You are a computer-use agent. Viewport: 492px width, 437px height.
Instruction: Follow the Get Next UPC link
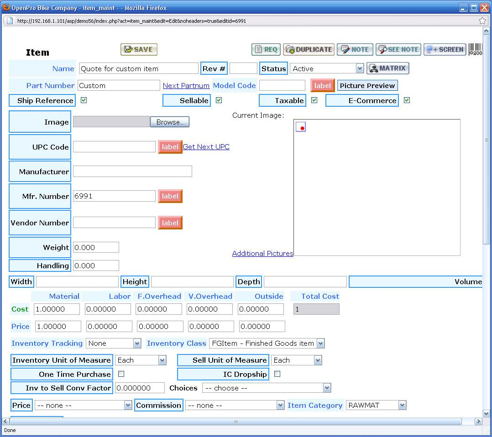206,146
